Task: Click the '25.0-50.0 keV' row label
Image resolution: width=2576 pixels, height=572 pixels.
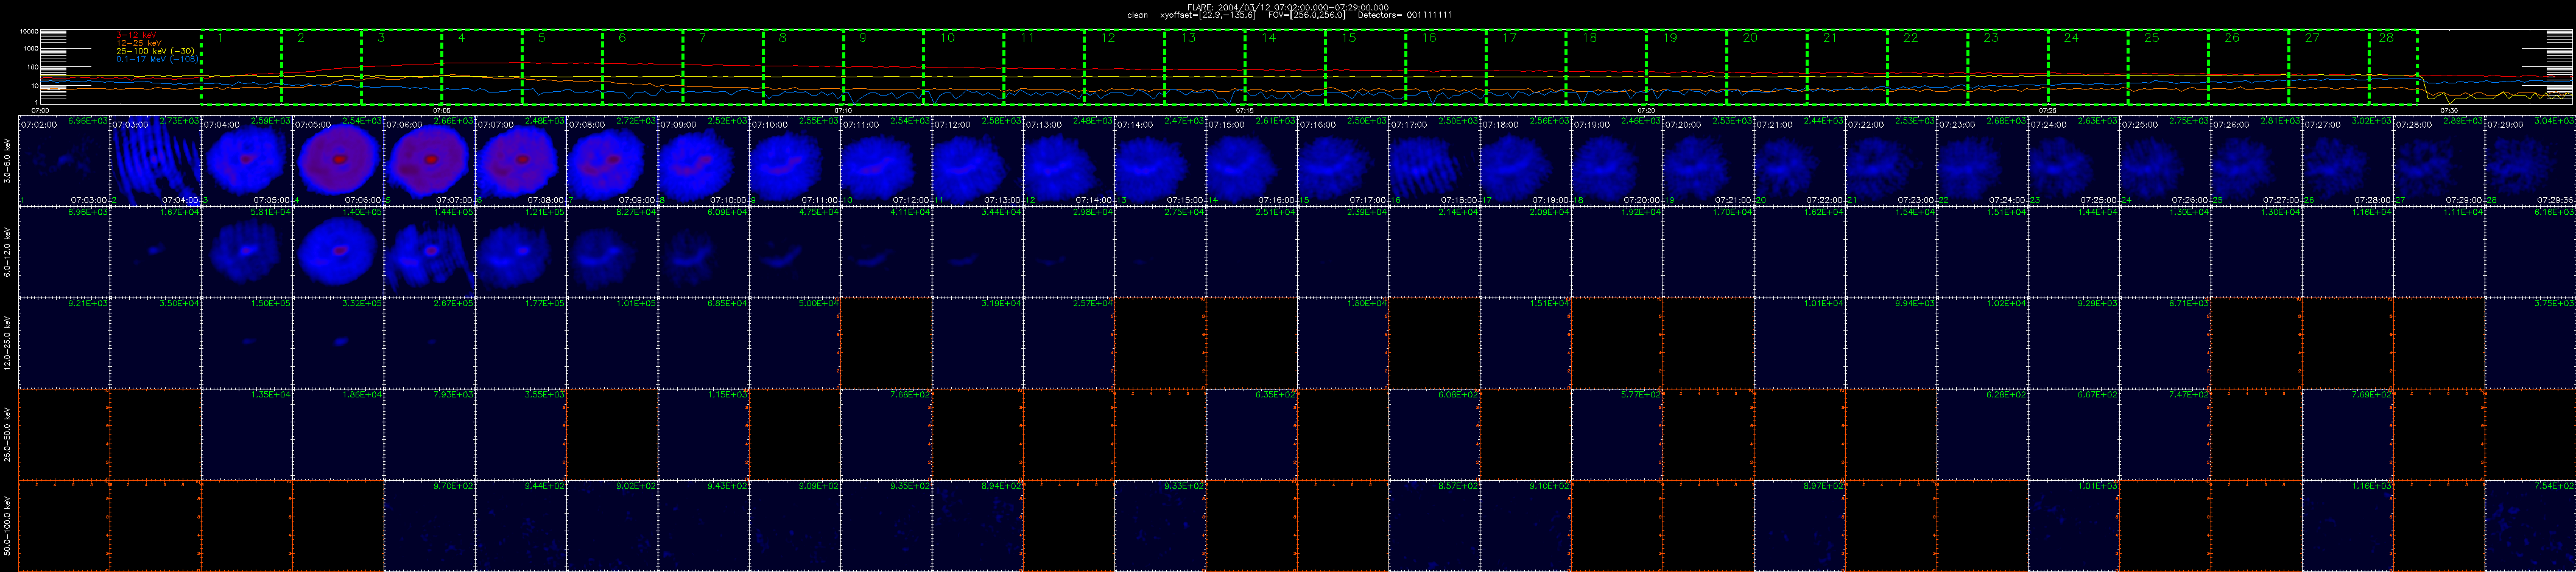Action: (8, 434)
